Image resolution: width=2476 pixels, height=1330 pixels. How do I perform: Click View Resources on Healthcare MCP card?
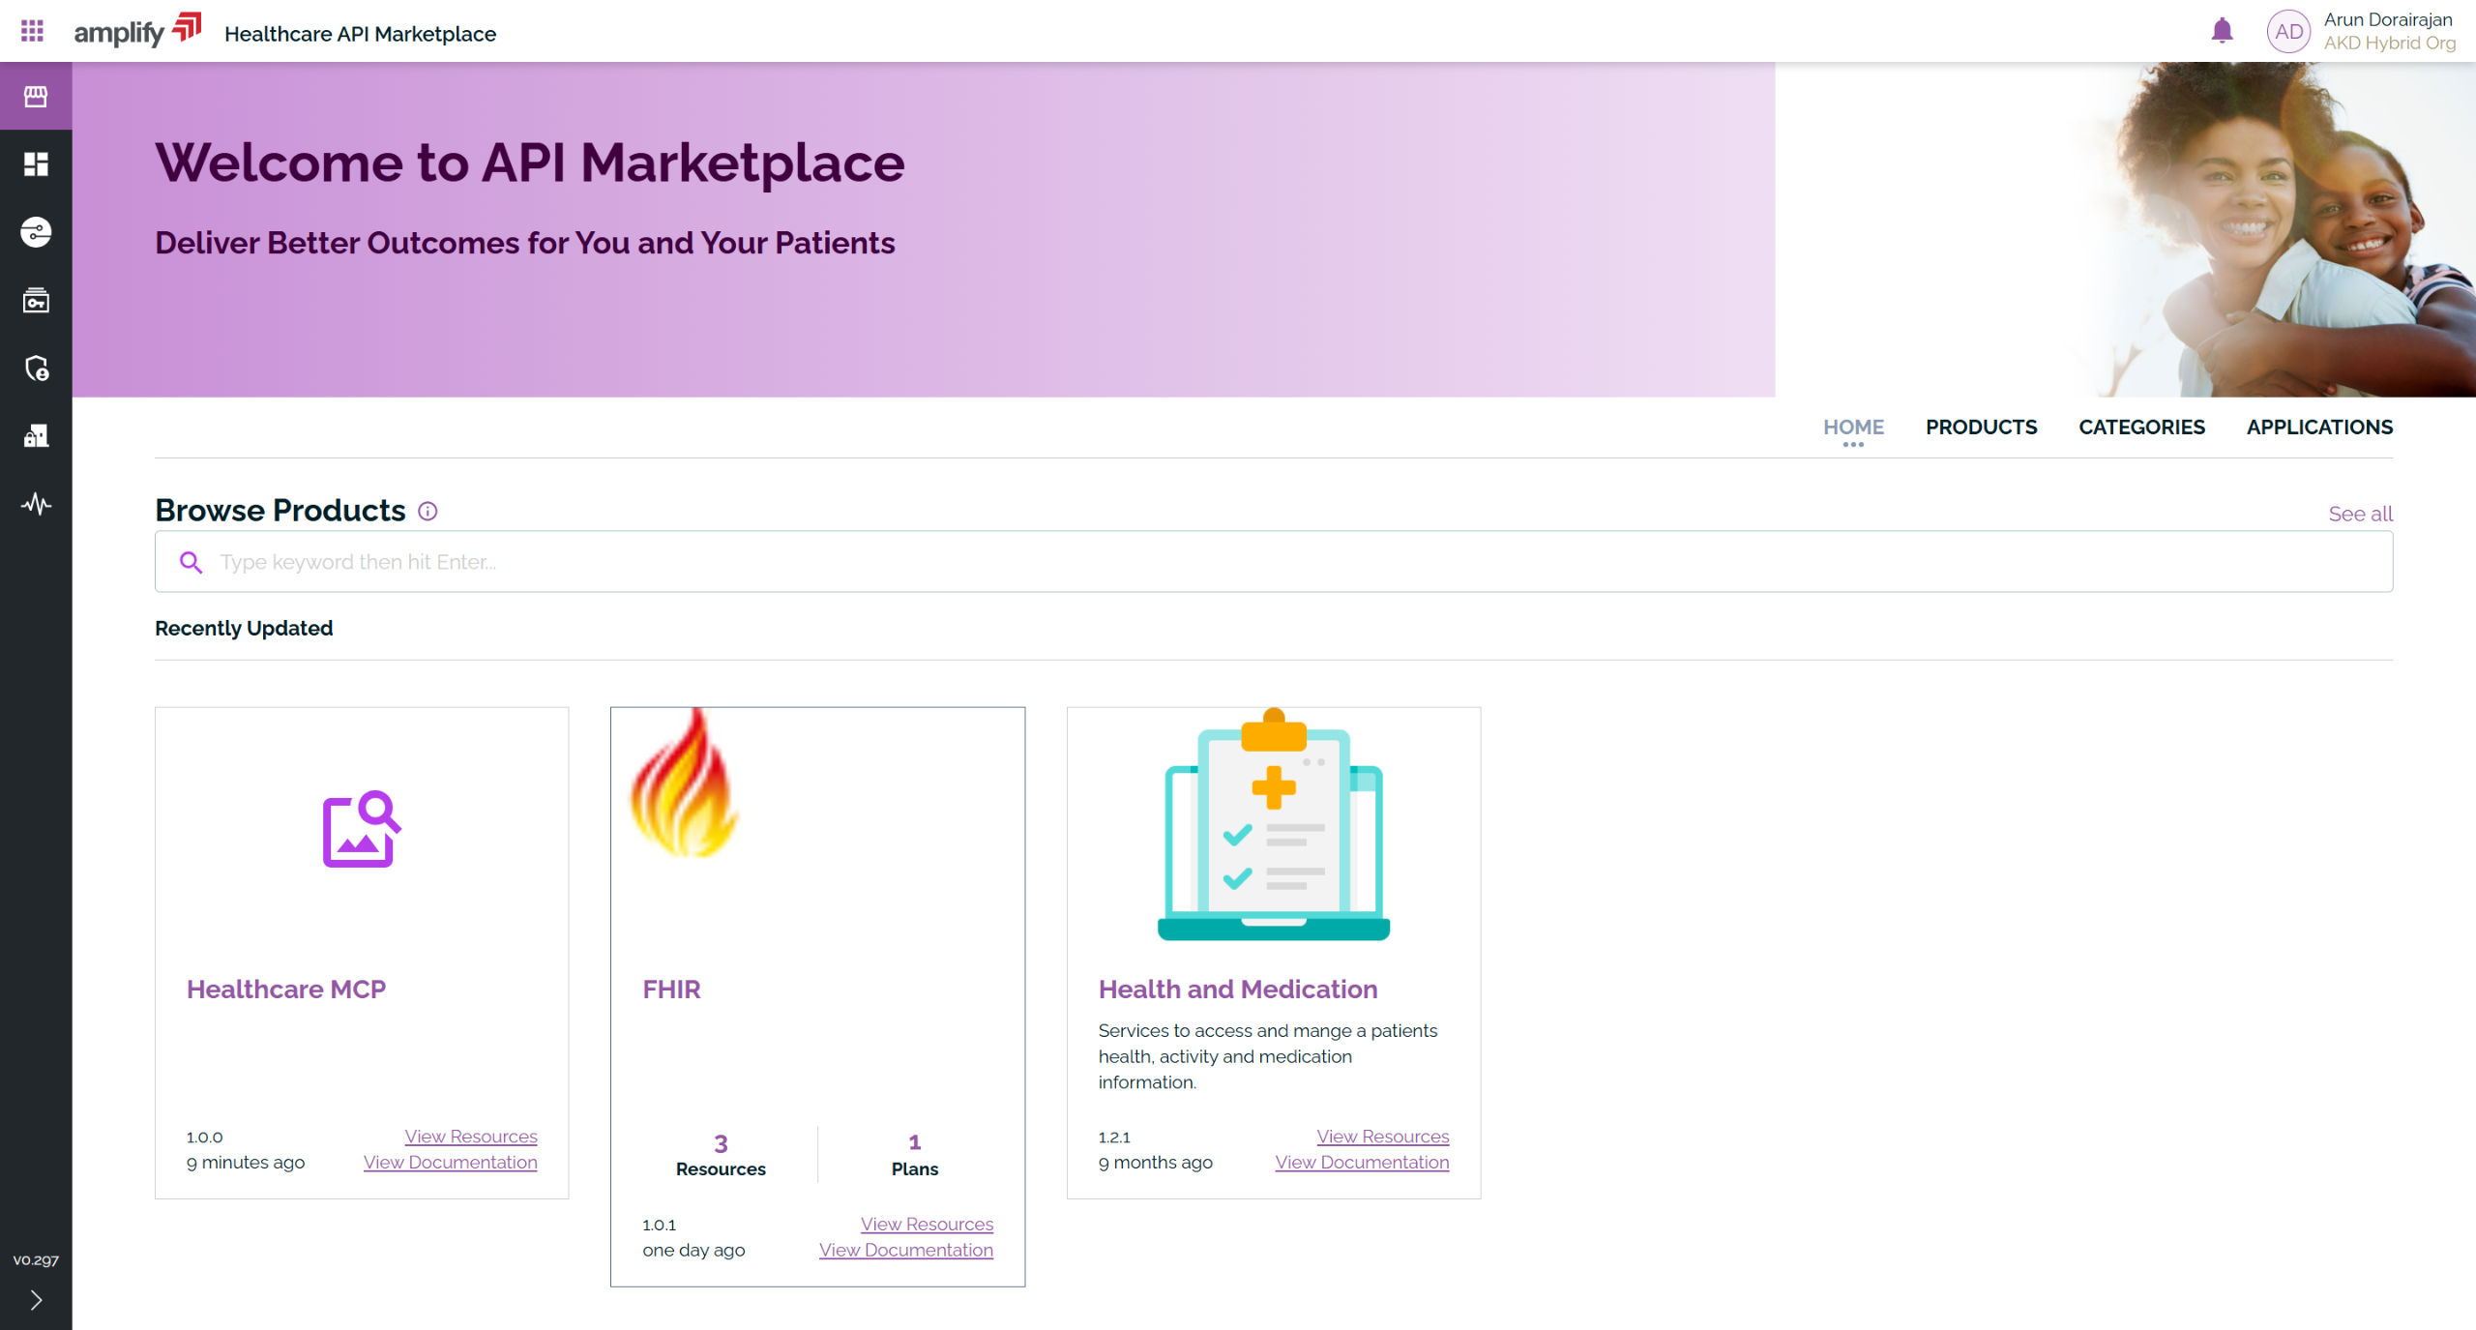point(470,1137)
